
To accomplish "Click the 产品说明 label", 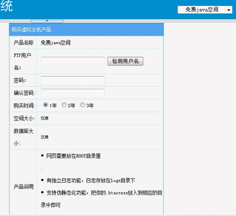I will pyautogui.click(x=23, y=187).
